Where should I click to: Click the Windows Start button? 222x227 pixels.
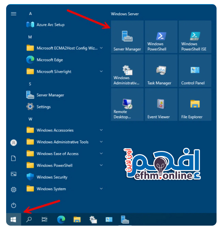tap(14, 219)
